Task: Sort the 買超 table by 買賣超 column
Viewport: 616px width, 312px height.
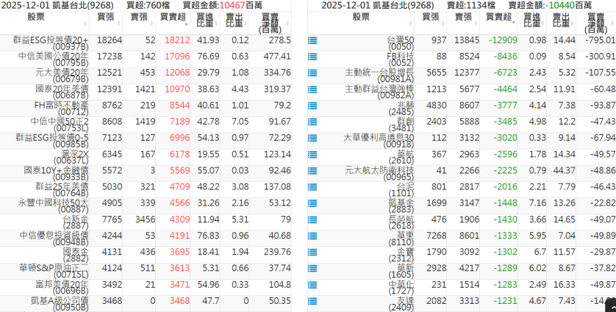Action: click(172, 17)
